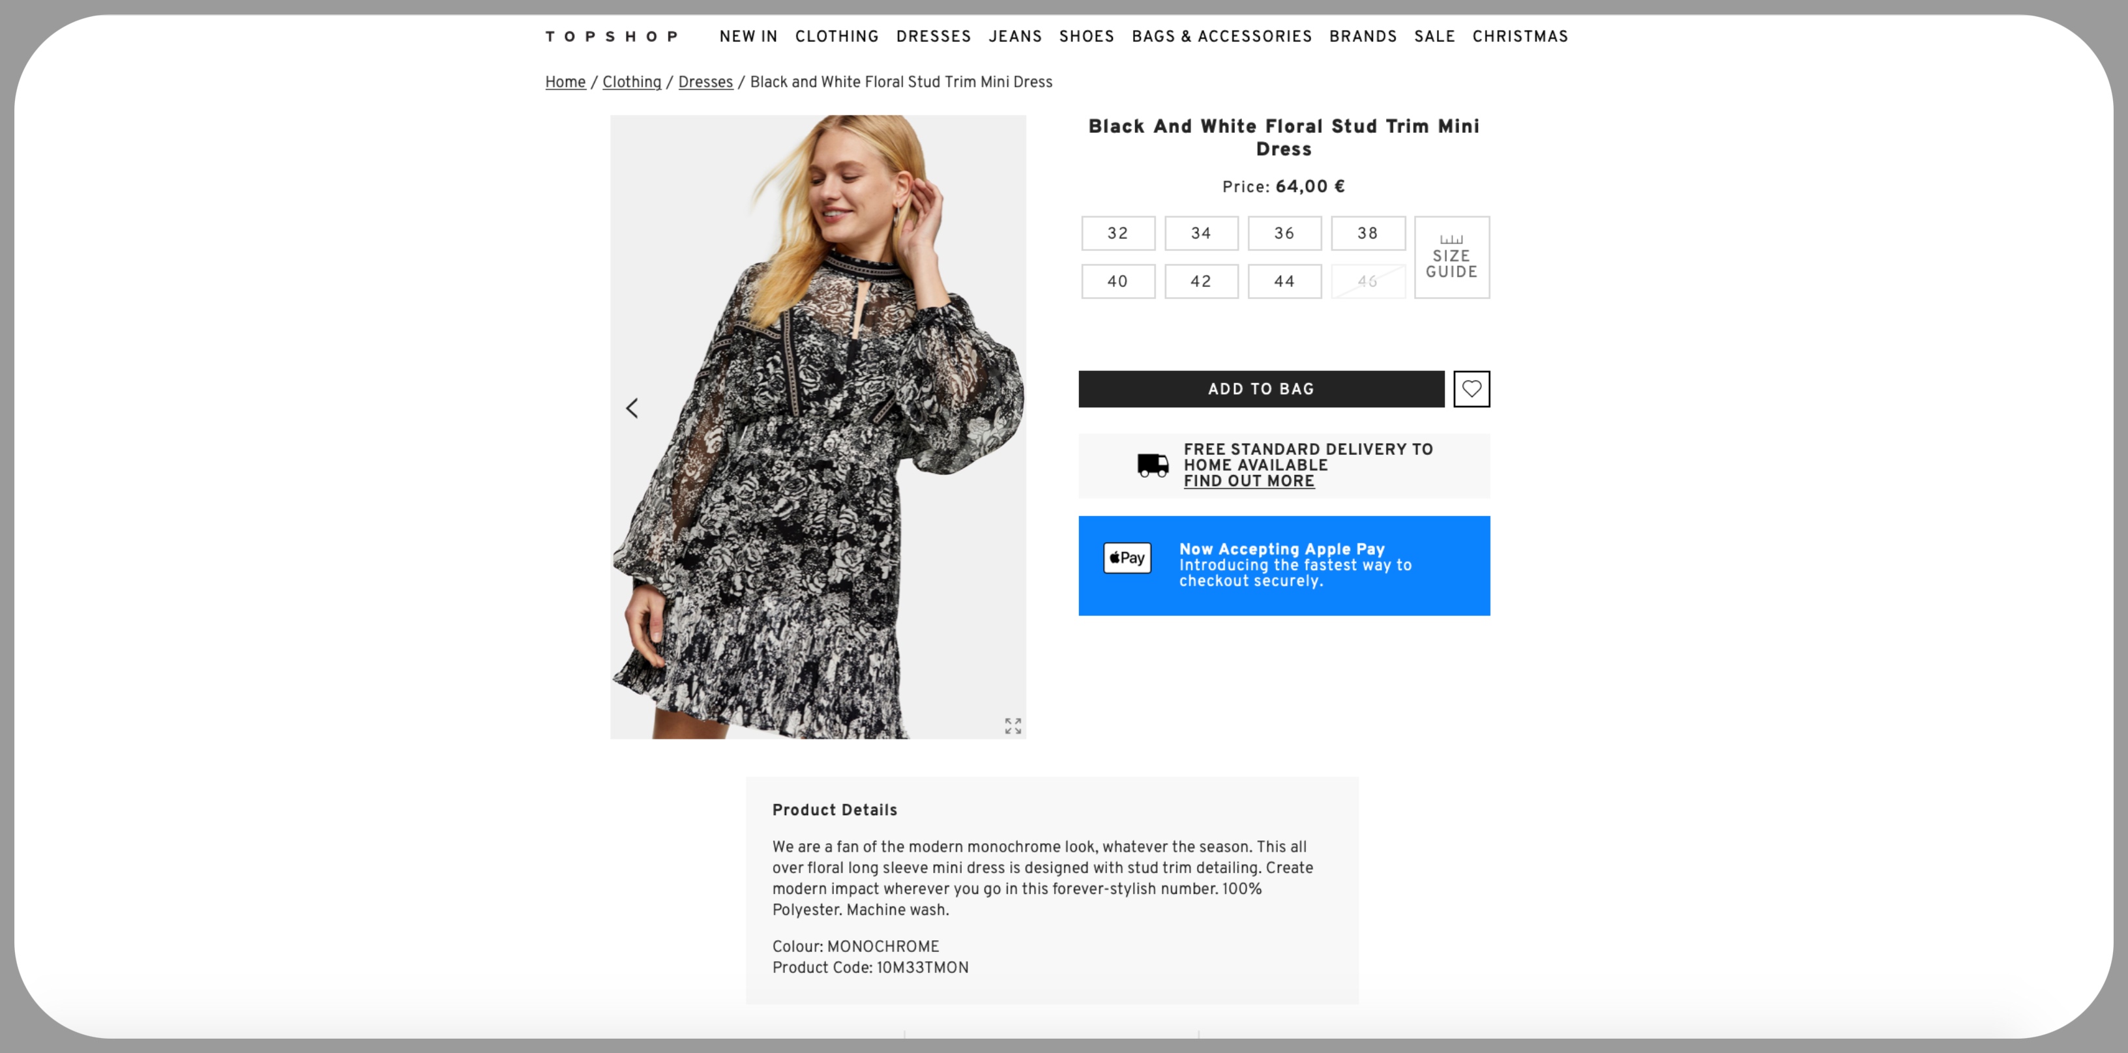Select size 32
Viewport: 2128px width, 1053px height.
[x=1117, y=234]
